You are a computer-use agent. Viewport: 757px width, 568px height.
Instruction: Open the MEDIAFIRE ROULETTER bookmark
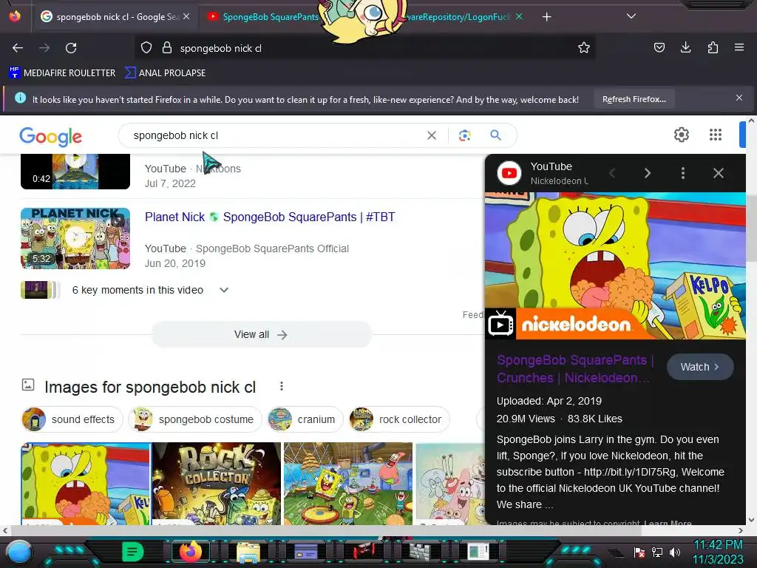click(62, 73)
